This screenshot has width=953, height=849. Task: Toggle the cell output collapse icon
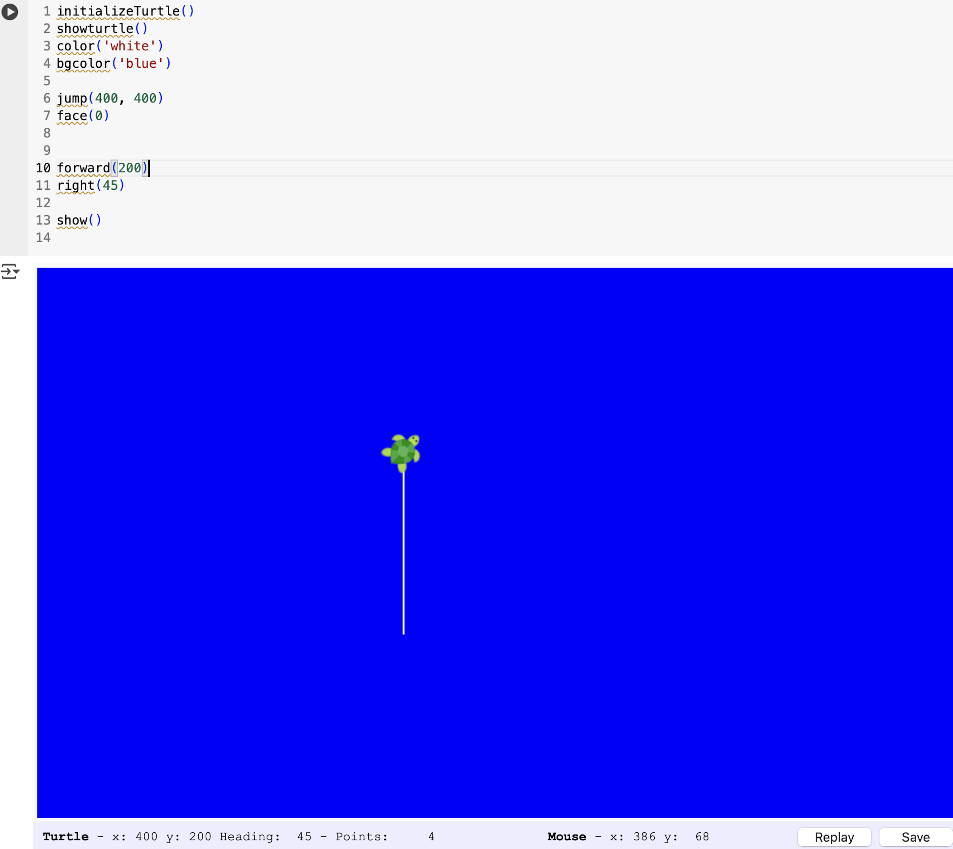[x=10, y=271]
